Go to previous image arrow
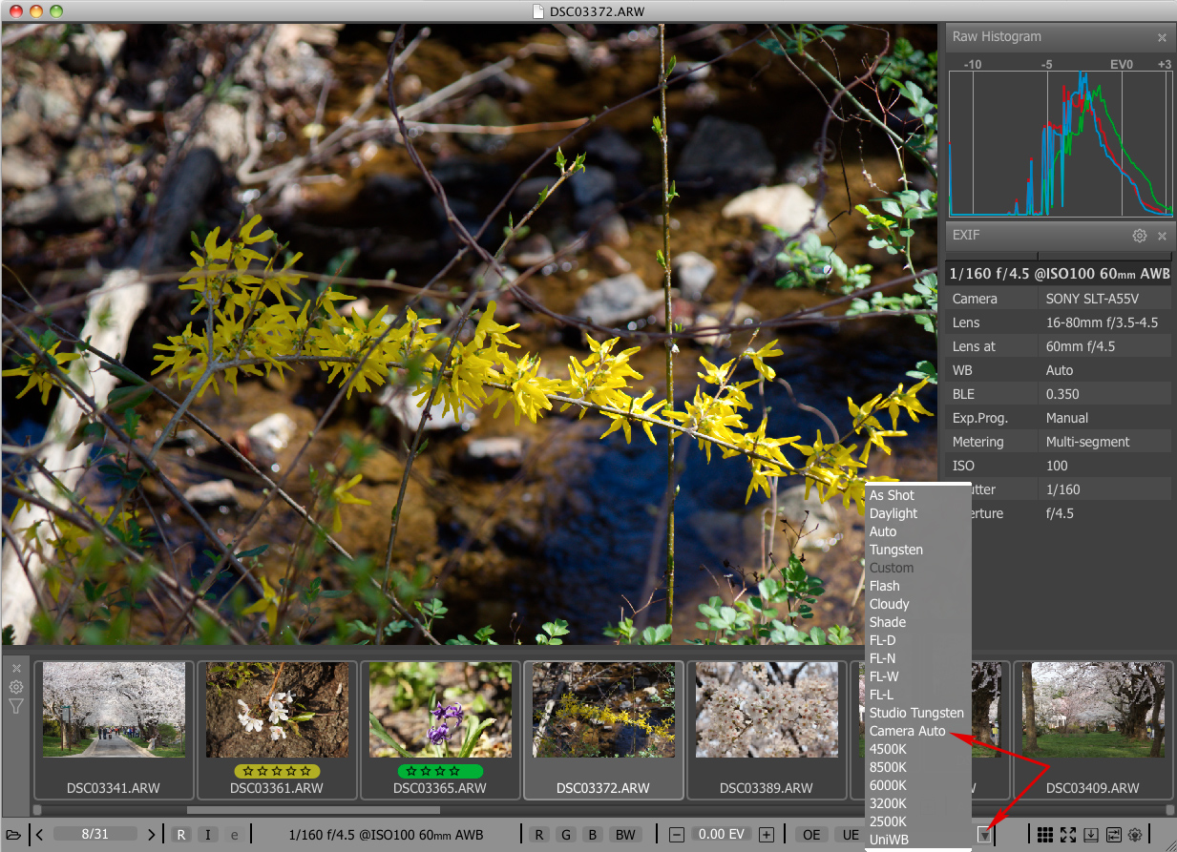This screenshot has height=852, width=1177. (x=39, y=835)
